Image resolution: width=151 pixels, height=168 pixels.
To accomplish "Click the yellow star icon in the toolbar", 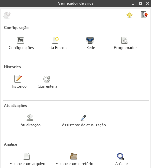I will [x=129, y=15].
